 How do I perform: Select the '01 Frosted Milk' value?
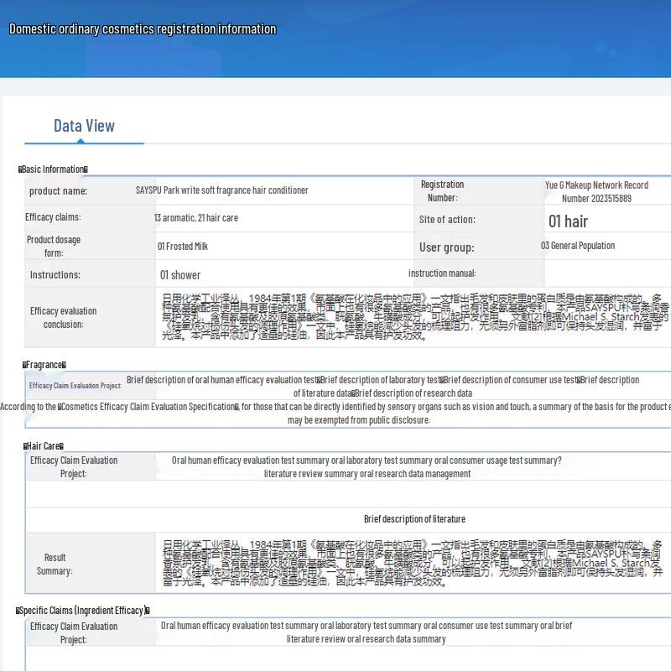[183, 246]
